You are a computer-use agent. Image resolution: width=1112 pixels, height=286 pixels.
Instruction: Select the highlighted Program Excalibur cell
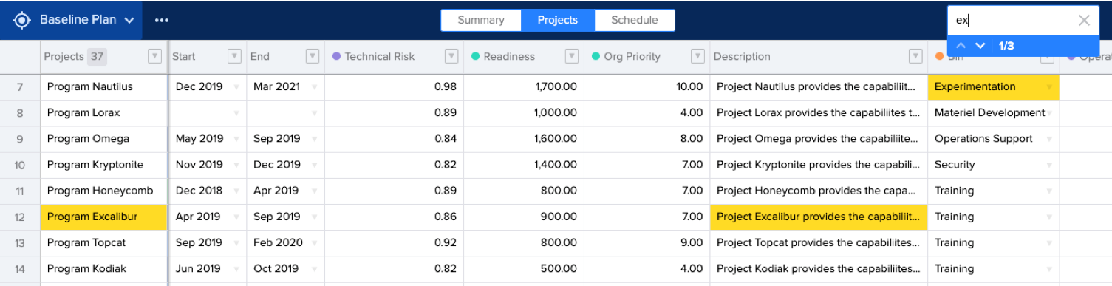pyautogui.click(x=104, y=217)
